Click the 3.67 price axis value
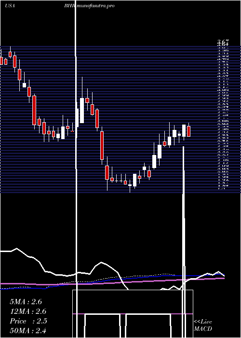Screen dimensions: 241x338 (223, 42)
